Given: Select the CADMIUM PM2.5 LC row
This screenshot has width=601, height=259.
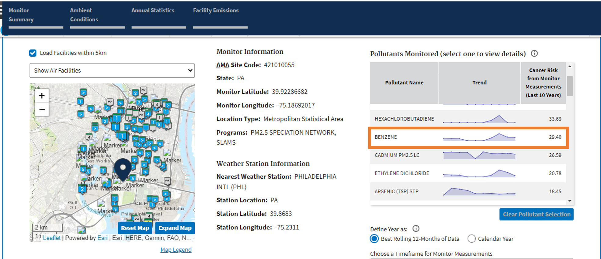Looking at the screenshot, I should [468, 155].
